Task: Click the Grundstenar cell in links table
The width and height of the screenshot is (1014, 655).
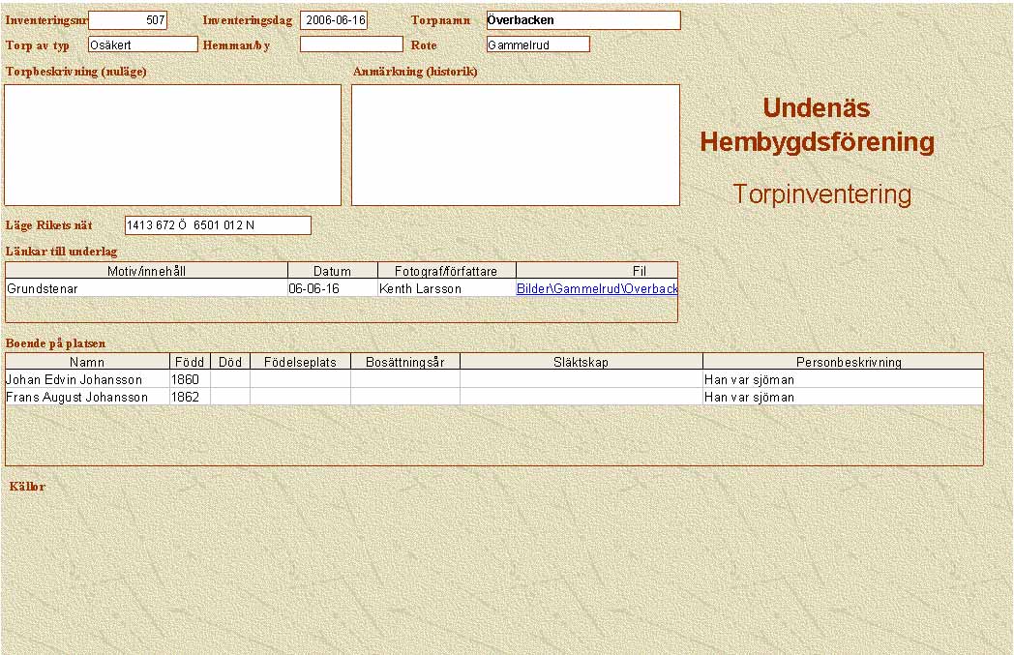Action: pyautogui.click(x=146, y=288)
